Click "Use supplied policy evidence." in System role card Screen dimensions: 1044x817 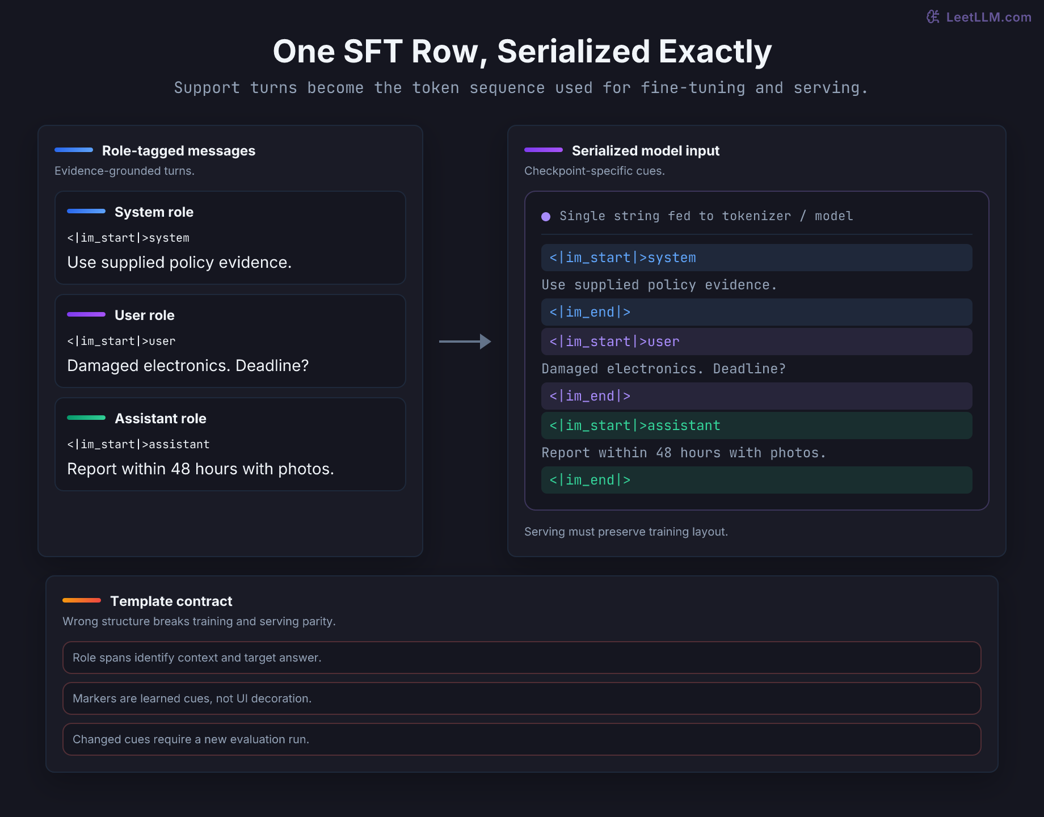tap(179, 262)
